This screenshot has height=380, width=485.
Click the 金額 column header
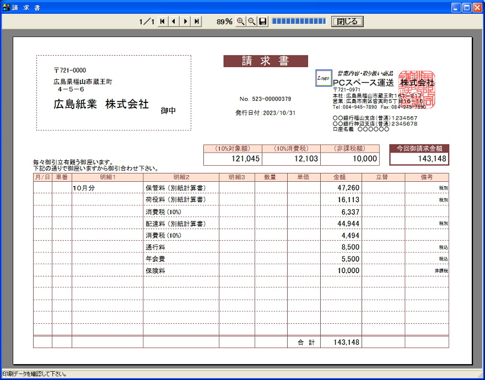(x=341, y=177)
